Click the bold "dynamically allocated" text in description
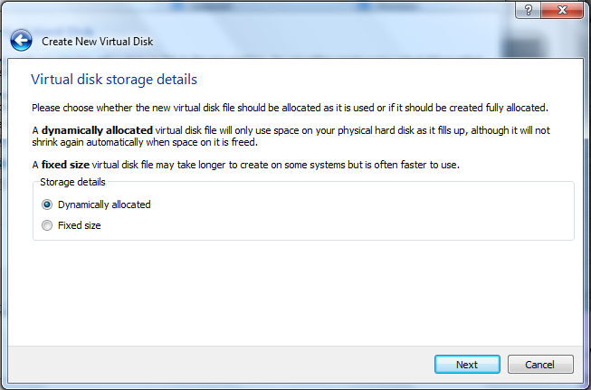The width and height of the screenshot is (591, 390). tap(97, 130)
